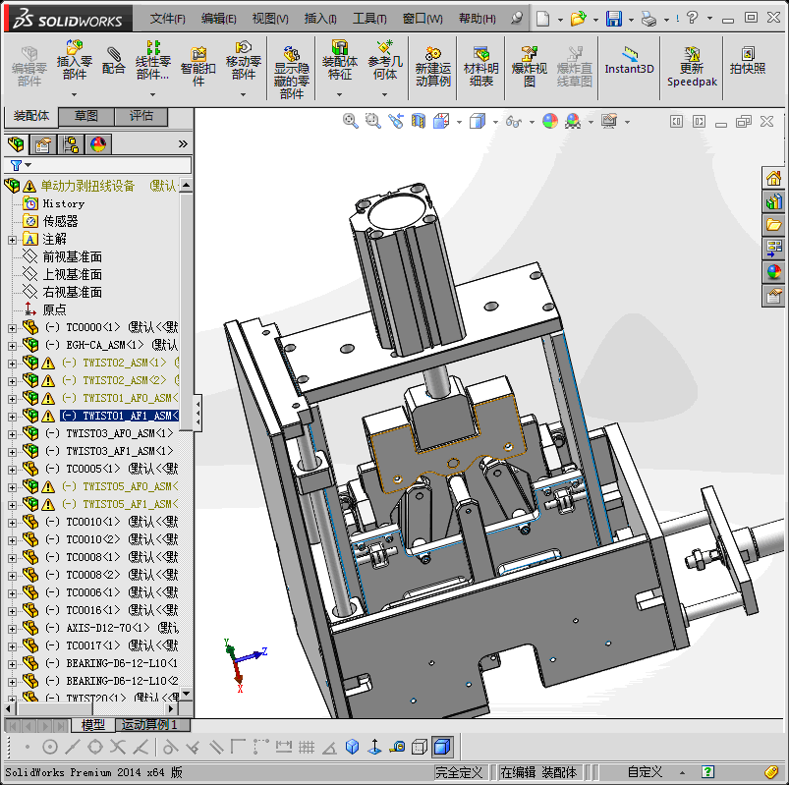Select the Mate (配合) tool
The height and width of the screenshot is (785, 789).
point(113,59)
